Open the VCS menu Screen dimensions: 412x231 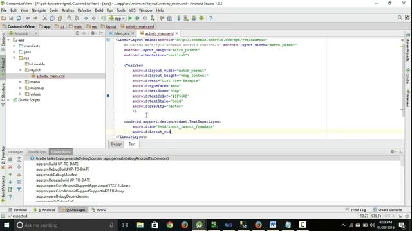[x=132, y=10]
